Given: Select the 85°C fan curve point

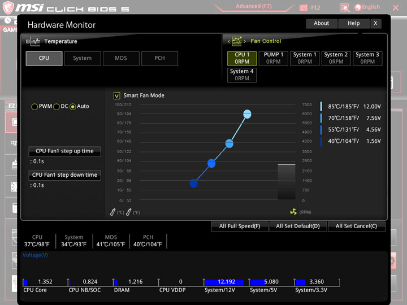Looking at the screenshot, I should coord(247,114).
